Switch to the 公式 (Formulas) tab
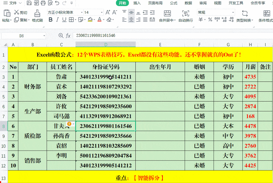273x183 pixels. tap(173, 3)
